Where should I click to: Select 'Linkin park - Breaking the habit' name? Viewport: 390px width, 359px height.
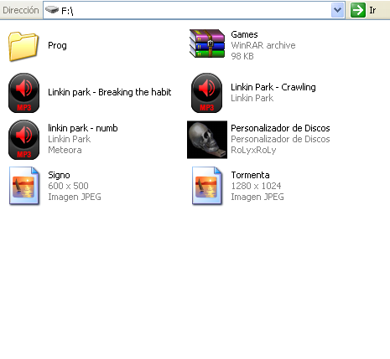110,92
